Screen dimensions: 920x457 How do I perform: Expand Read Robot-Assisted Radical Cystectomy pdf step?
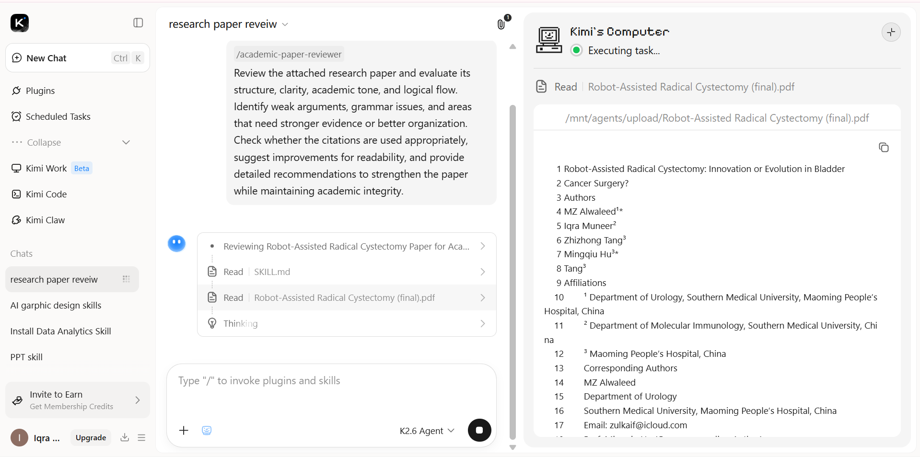(347, 297)
